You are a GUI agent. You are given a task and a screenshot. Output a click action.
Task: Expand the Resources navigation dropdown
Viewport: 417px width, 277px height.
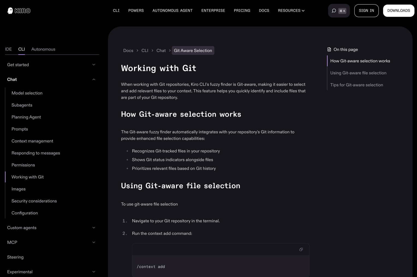point(291,11)
